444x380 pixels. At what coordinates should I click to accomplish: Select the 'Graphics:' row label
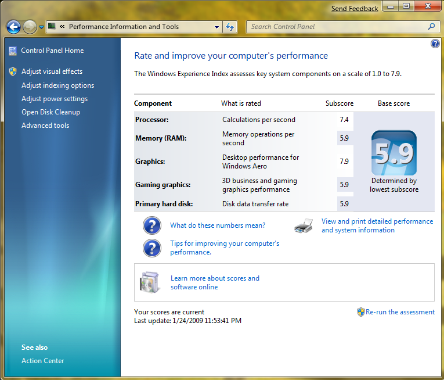[150, 162]
